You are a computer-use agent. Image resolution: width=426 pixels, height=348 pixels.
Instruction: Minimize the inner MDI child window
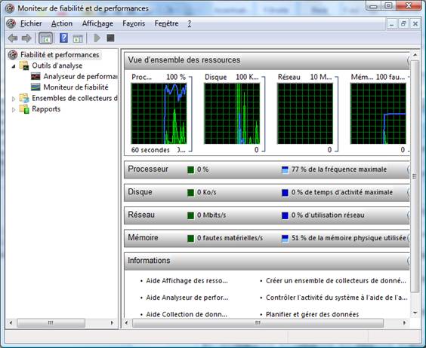tap(391, 24)
